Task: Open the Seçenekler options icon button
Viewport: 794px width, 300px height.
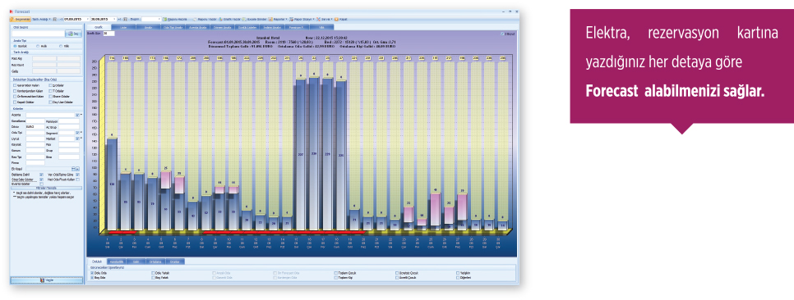Action: pos(12,19)
